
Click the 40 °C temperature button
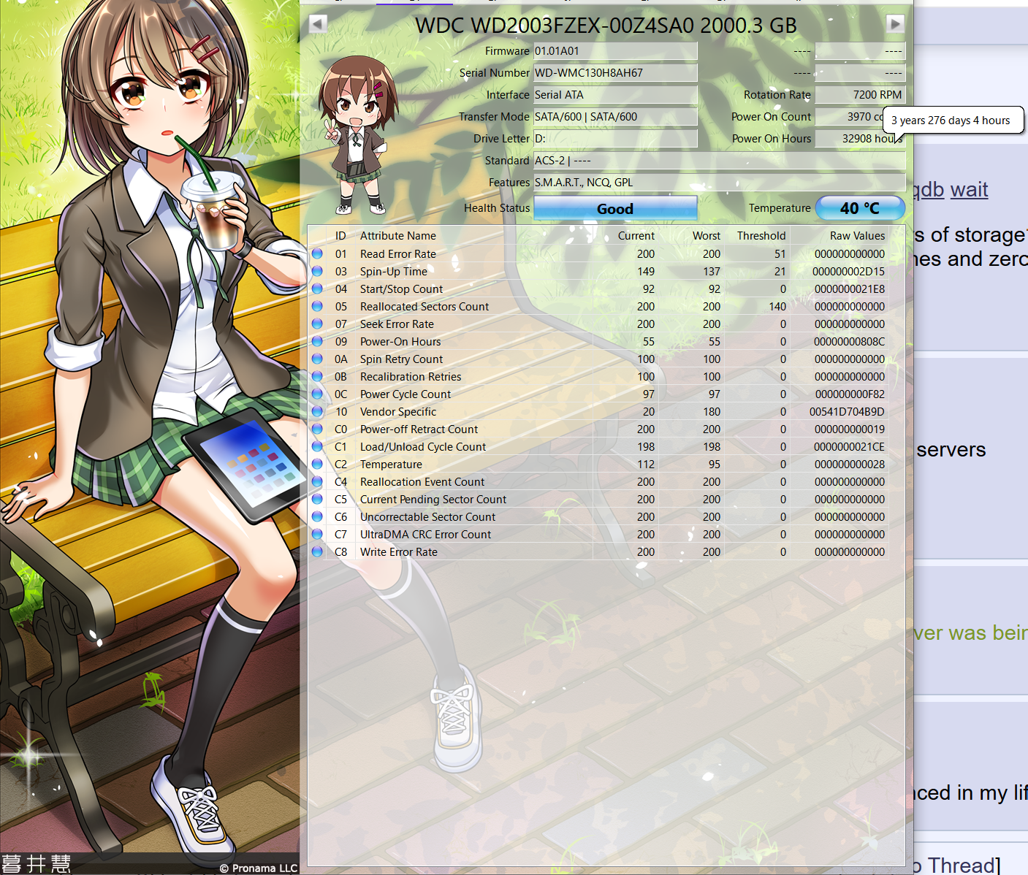pos(860,208)
